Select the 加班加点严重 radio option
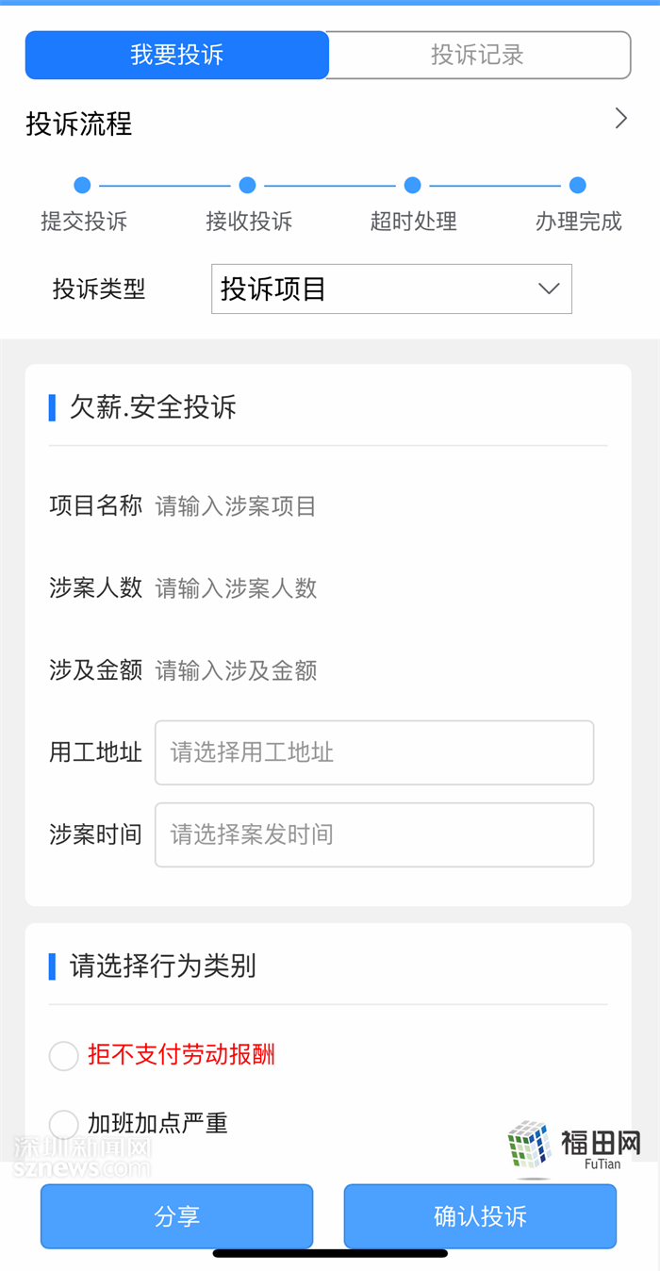 coord(64,1124)
